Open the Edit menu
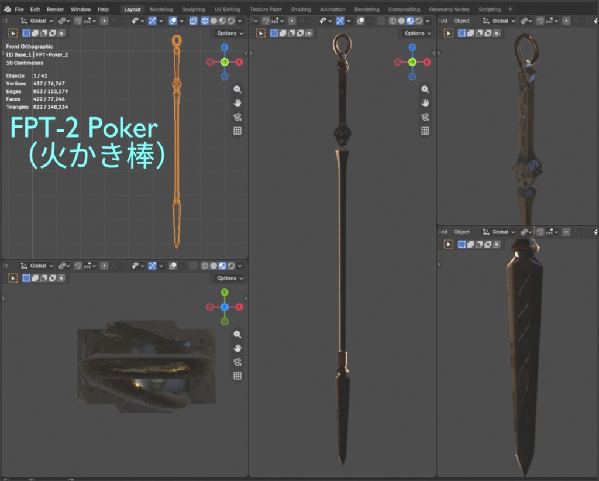599x481 pixels. (35, 9)
